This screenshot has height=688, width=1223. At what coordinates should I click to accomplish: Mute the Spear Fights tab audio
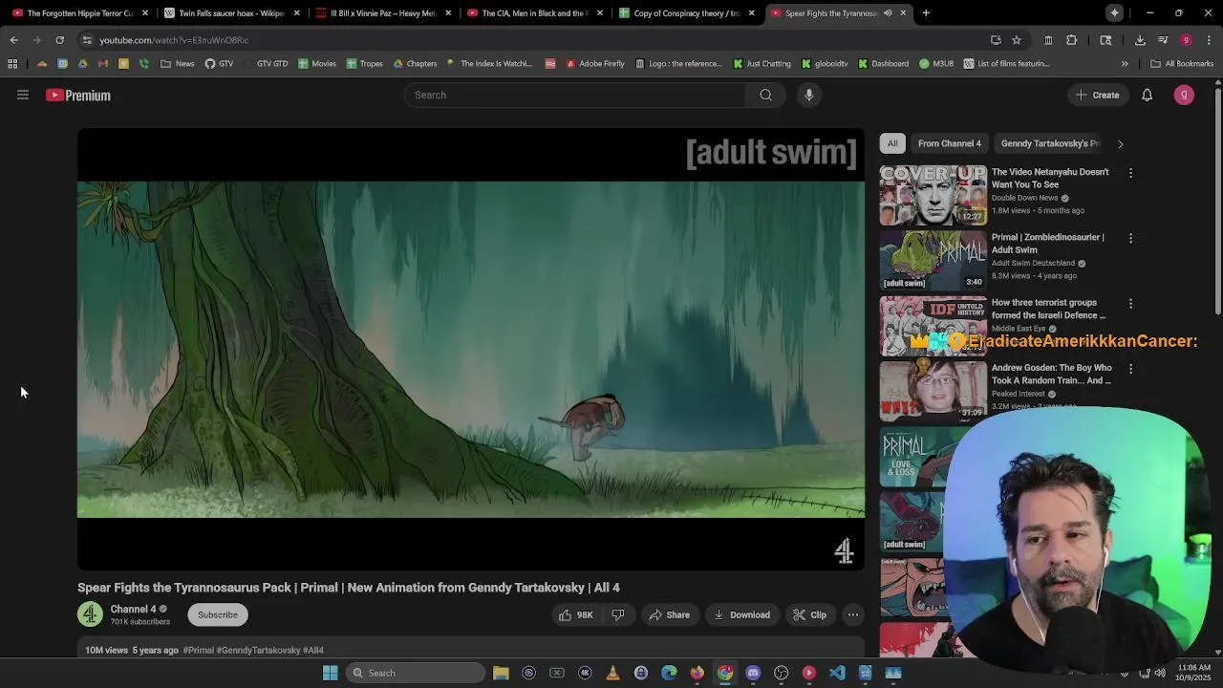888,13
